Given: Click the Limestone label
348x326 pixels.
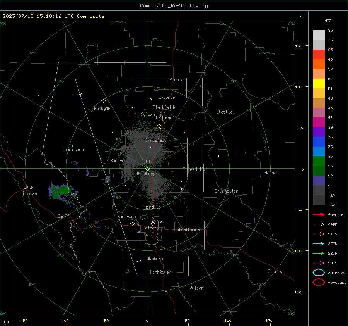Looking at the screenshot, I should point(73,150).
